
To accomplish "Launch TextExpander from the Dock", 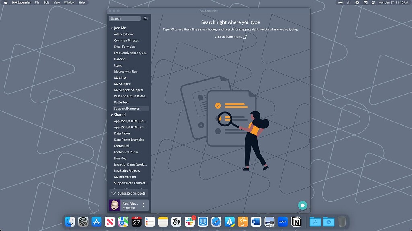I will tap(243, 221).
